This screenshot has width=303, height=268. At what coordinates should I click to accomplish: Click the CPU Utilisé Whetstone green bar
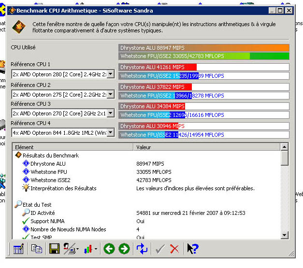pos(204,56)
